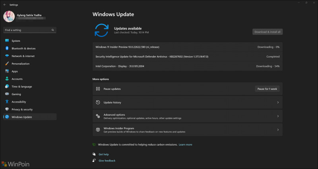
Task: Click the green leaf carbon emissions icon
Action: 94,145
